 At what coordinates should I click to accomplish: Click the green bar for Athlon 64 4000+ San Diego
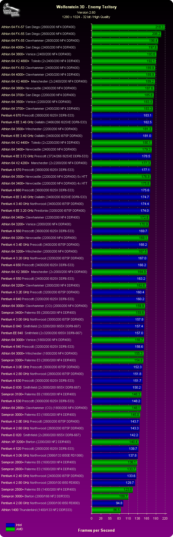pyautogui.click(x=125, y=47)
